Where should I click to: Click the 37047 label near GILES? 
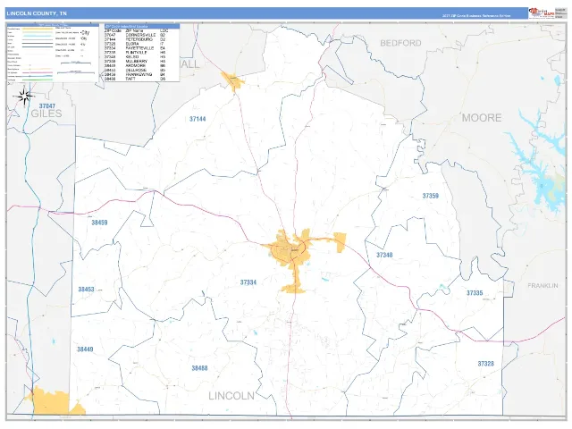[47, 106]
